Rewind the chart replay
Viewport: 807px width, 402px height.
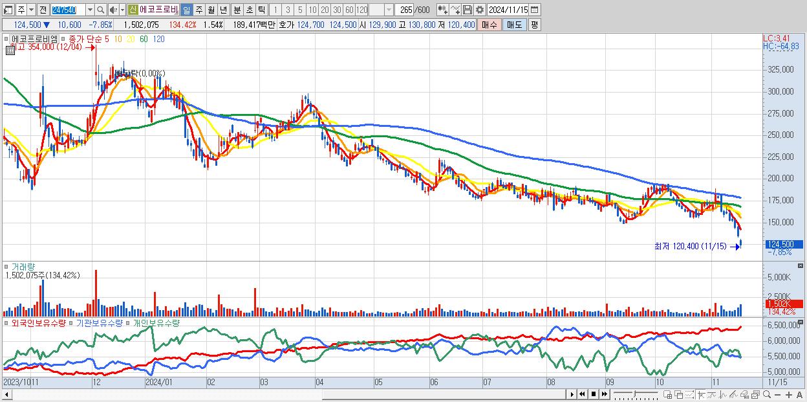tap(582, 394)
